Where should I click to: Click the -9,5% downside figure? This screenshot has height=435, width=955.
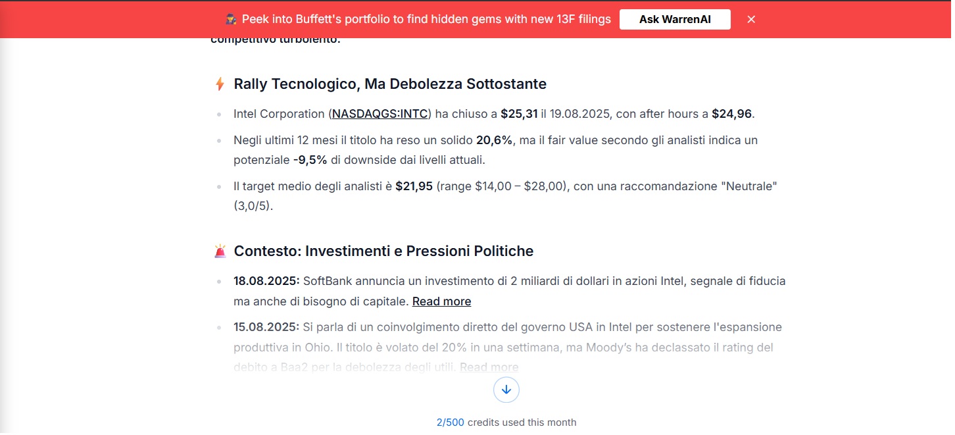pos(310,160)
